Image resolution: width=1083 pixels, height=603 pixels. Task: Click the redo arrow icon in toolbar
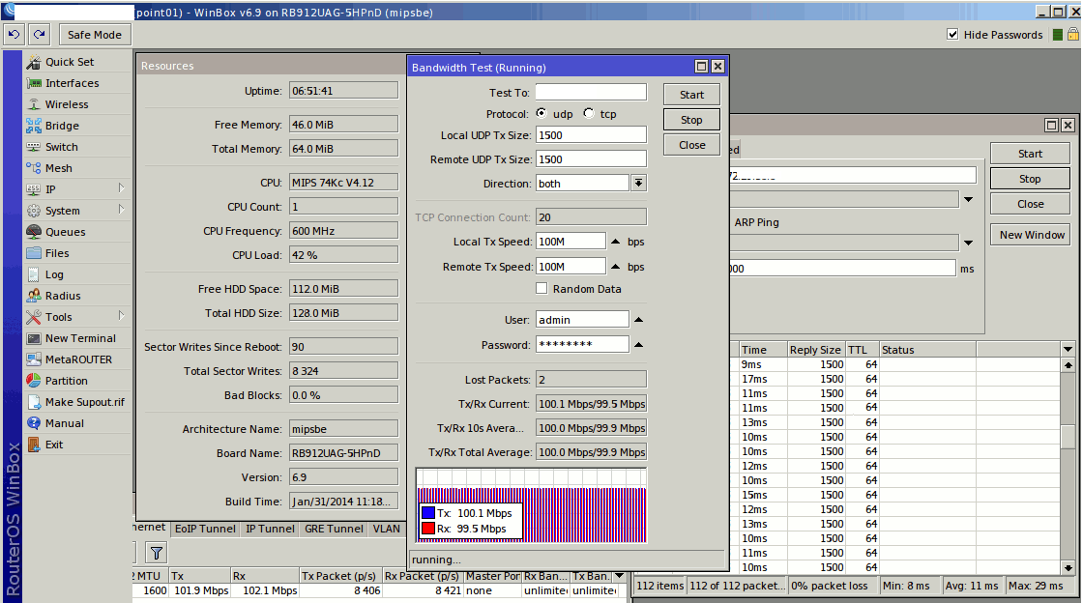coord(39,34)
